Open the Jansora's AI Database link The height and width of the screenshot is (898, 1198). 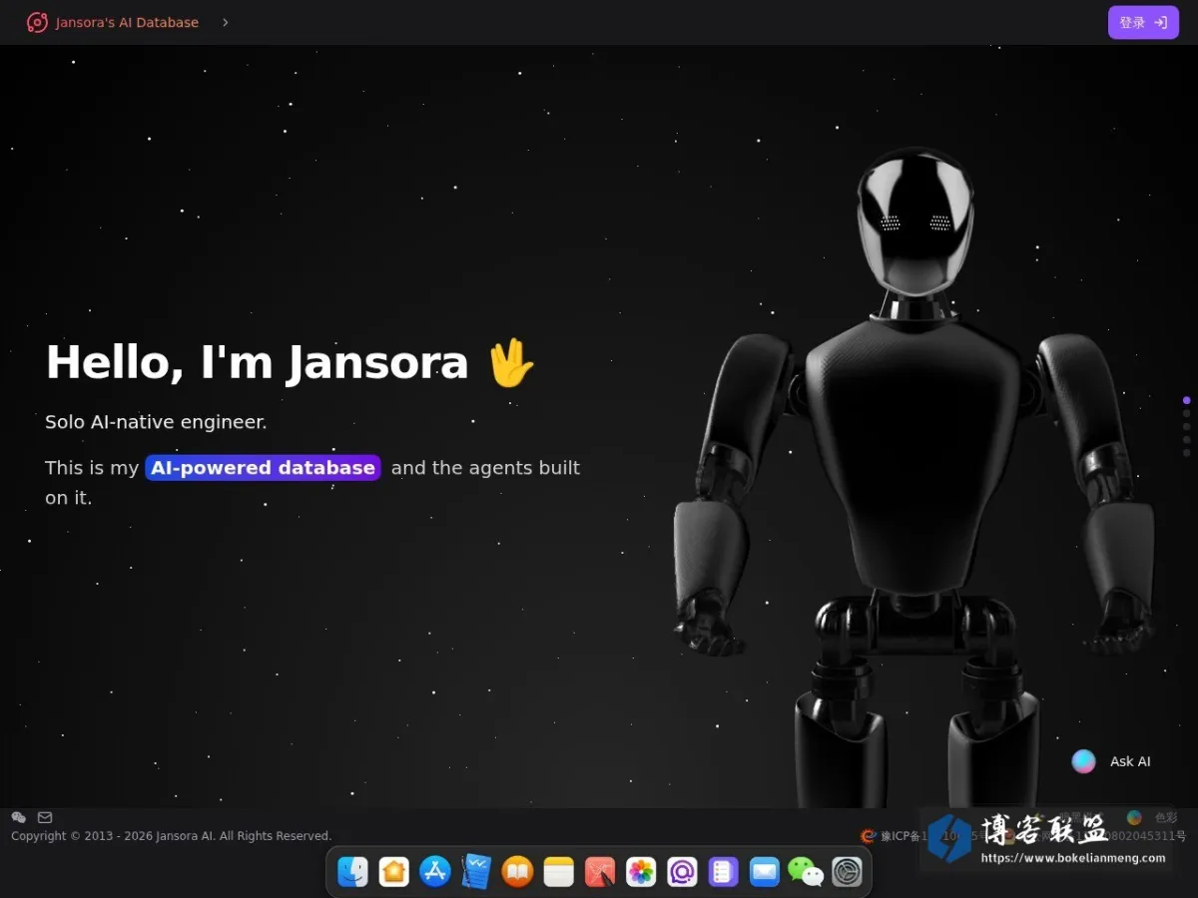(127, 22)
